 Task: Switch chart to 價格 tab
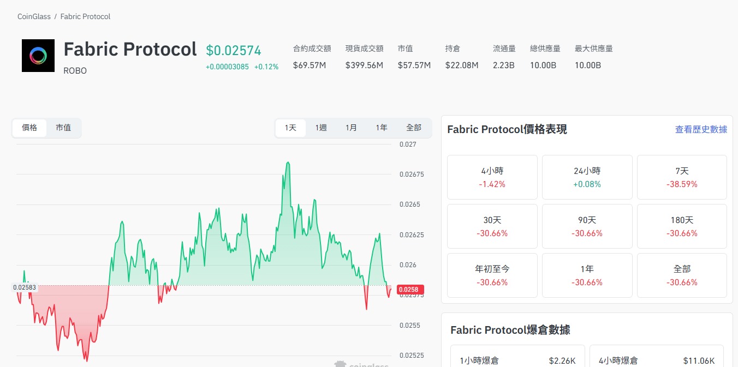tap(29, 128)
